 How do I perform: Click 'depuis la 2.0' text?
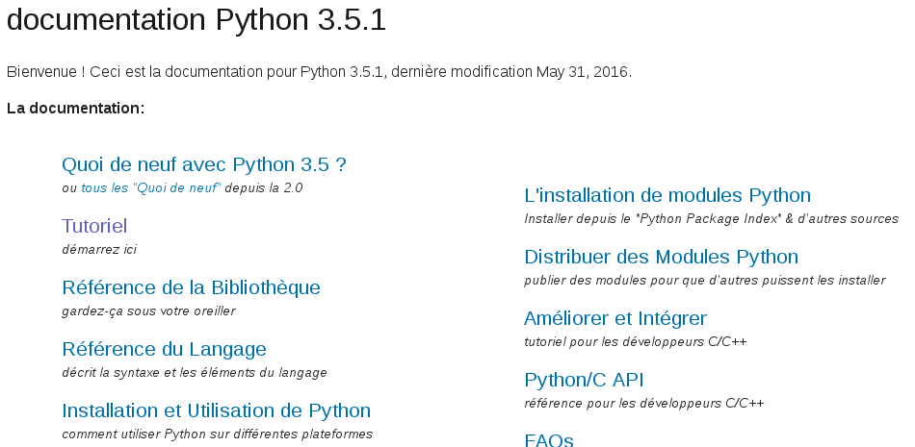point(264,188)
